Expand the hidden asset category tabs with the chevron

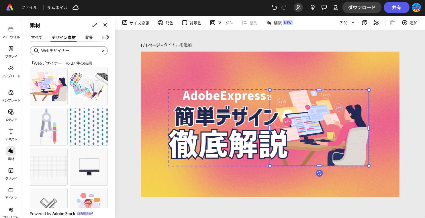pos(108,37)
